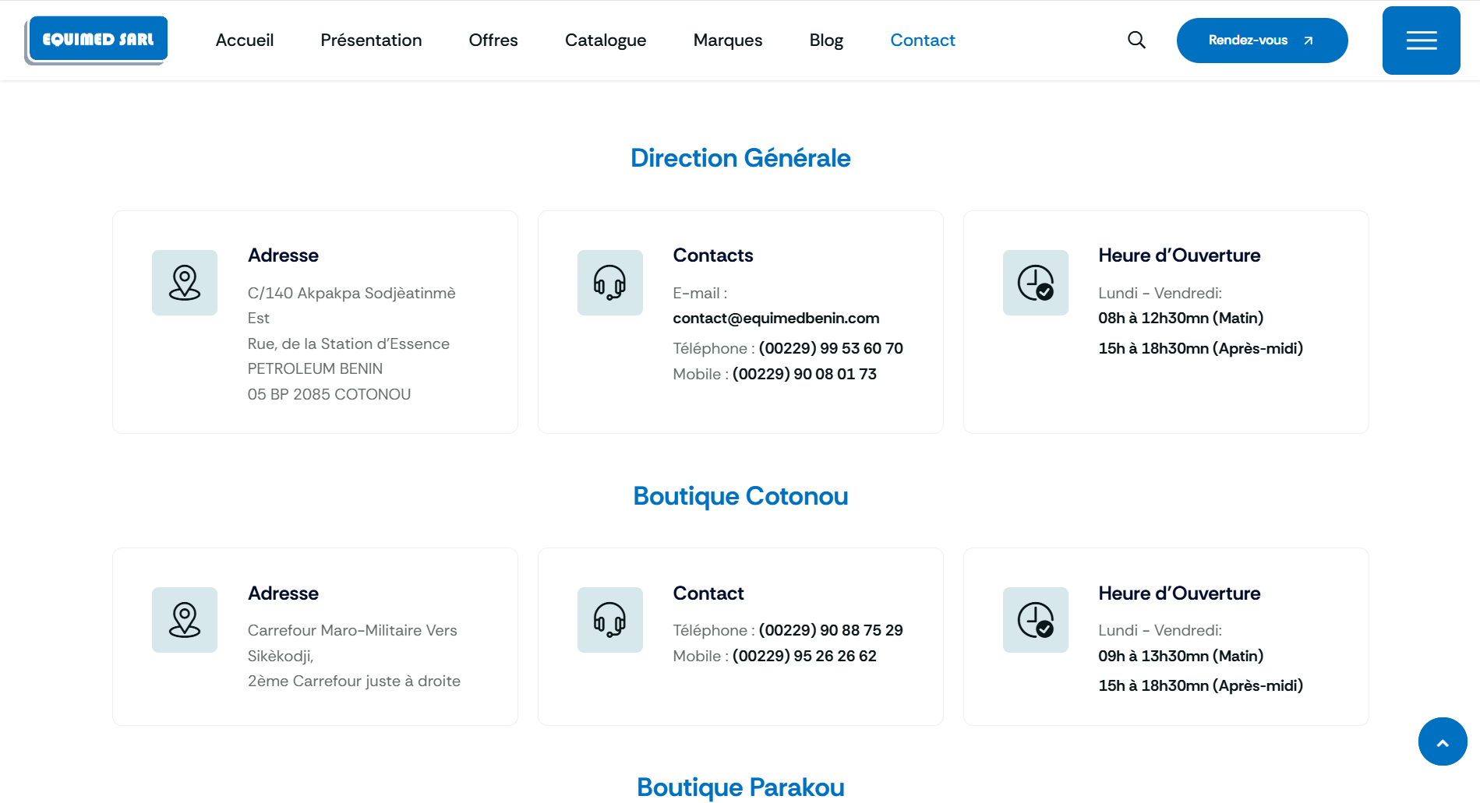This screenshot has height=803, width=1480.
Task: Open the Offres menu item
Action: pyautogui.click(x=493, y=40)
